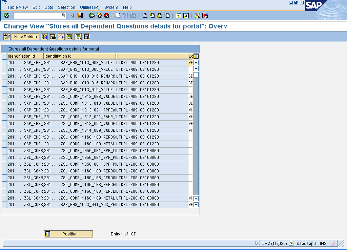Open the window menu icon in title bar
Image resolution: width=347 pixels, height=250 pixels.
4,2
